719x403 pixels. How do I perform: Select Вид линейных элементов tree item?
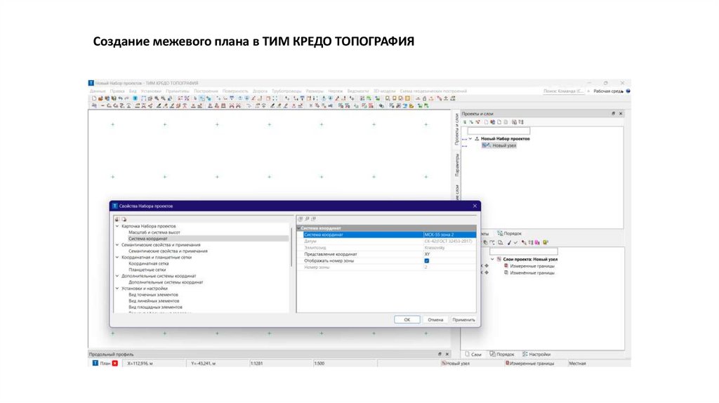154,300
